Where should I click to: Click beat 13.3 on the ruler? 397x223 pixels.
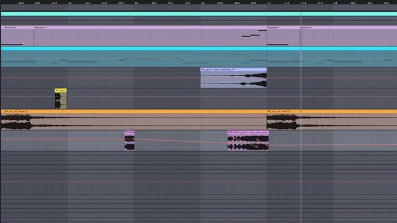coord(38,2)
